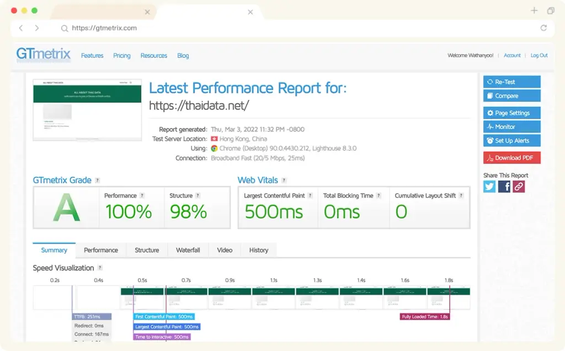The width and height of the screenshot is (565, 351).
Task: Open Page Settings
Action: (x=511, y=113)
